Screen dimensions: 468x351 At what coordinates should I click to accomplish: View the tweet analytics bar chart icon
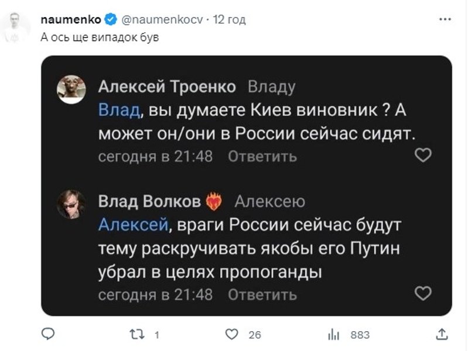tap(334, 334)
